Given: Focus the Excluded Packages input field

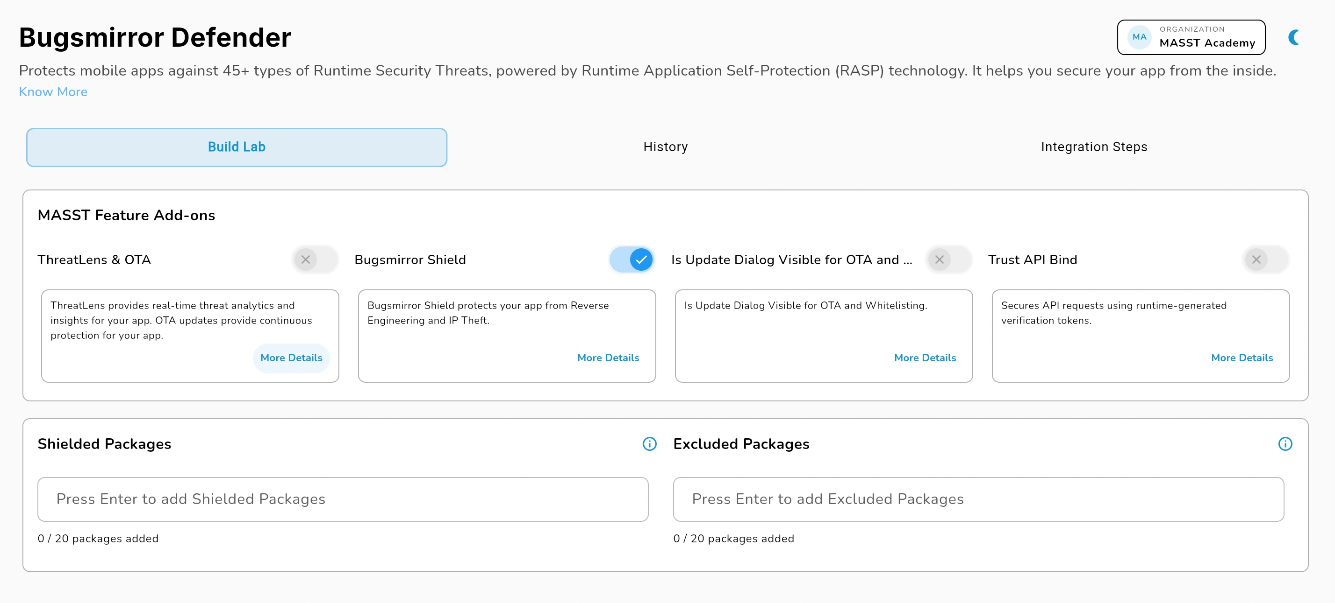Looking at the screenshot, I should click(x=978, y=499).
